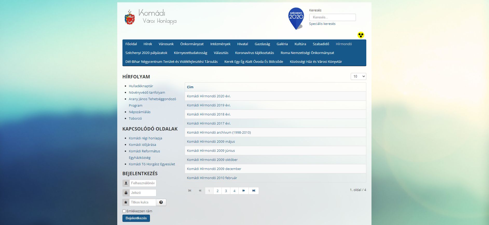489x225 pixels.
Task: Open the Környezettudatosság menu item
Action: [x=191, y=53]
